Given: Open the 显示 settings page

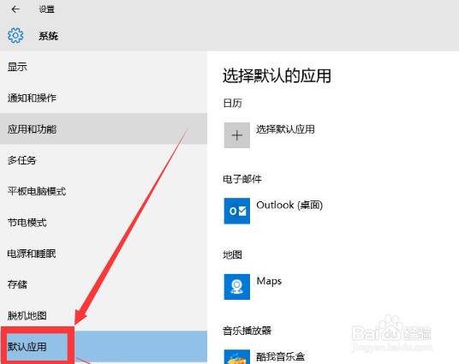Looking at the screenshot, I should pyautogui.click(x=104, y=67).
